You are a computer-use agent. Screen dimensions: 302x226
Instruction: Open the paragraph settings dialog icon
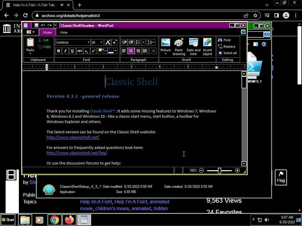(152, 51)
